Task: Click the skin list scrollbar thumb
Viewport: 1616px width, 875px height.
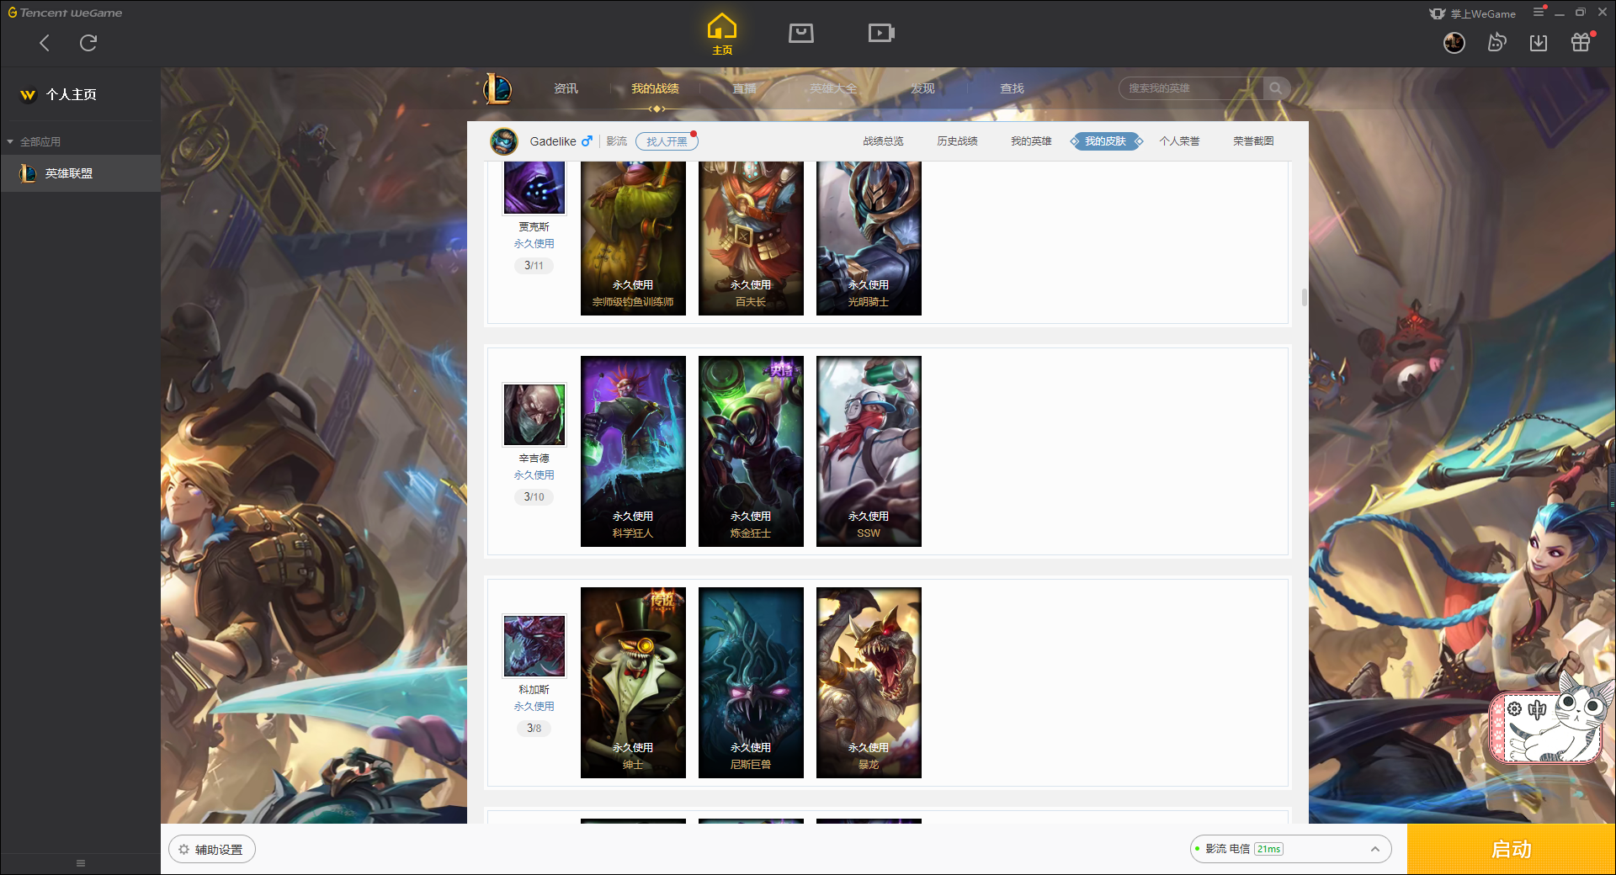Action: (x=1305, y=297)
